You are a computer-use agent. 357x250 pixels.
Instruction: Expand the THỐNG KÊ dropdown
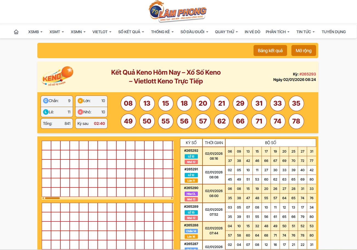162,32
